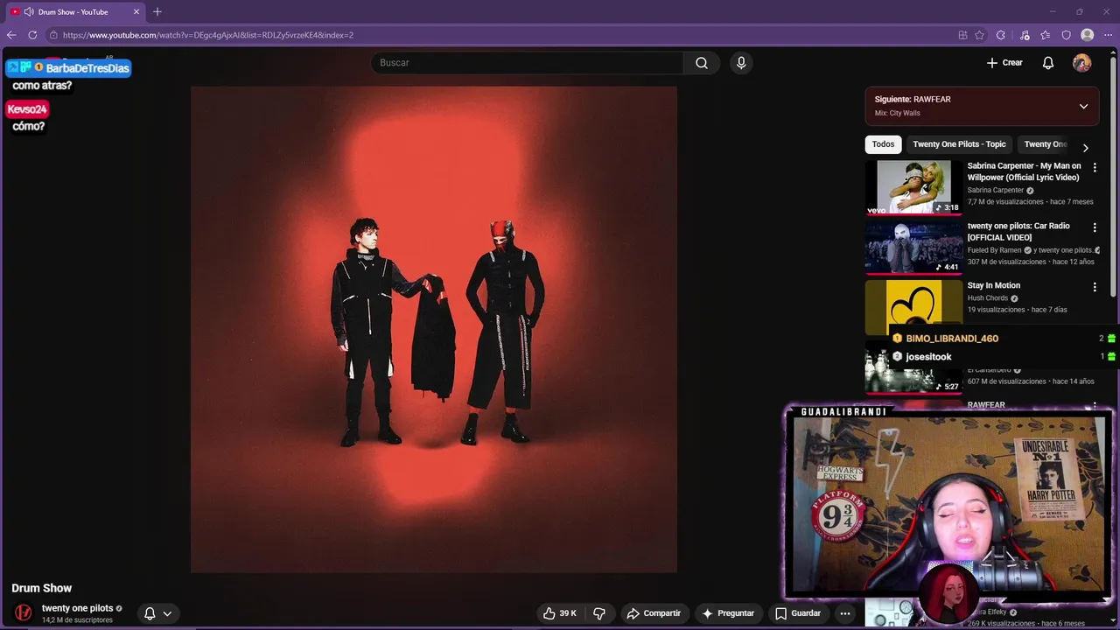Open the Crear create menu
The image size is (1120, 630).
click(1004, 63)
